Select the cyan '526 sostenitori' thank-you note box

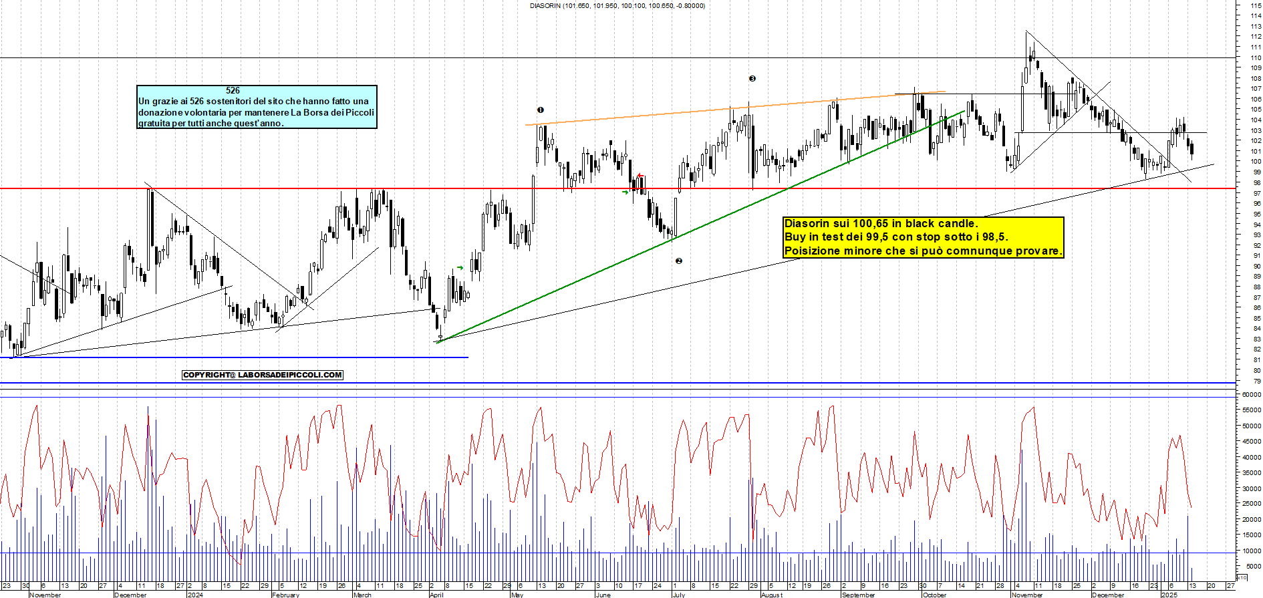pyautogui.click(x=257, y=107)
